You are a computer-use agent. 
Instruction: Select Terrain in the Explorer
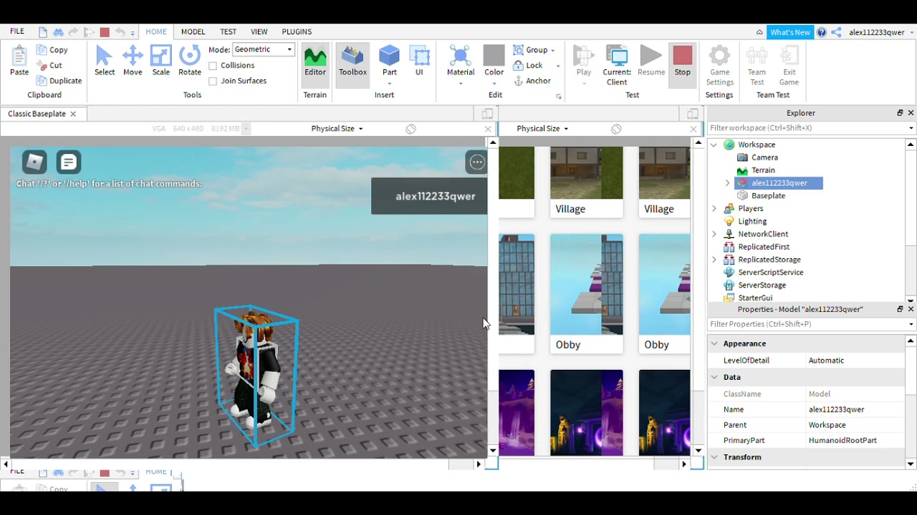[763, 170]
